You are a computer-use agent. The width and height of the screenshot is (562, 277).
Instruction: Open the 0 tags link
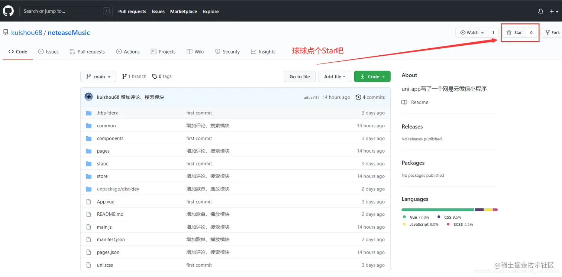[x=162, y=76]
